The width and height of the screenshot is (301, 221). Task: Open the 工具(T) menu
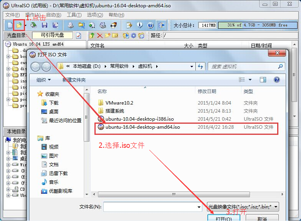click(x=74, y=15)
